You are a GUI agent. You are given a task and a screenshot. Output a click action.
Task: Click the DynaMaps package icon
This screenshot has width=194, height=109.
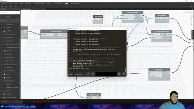coord(4,51)
